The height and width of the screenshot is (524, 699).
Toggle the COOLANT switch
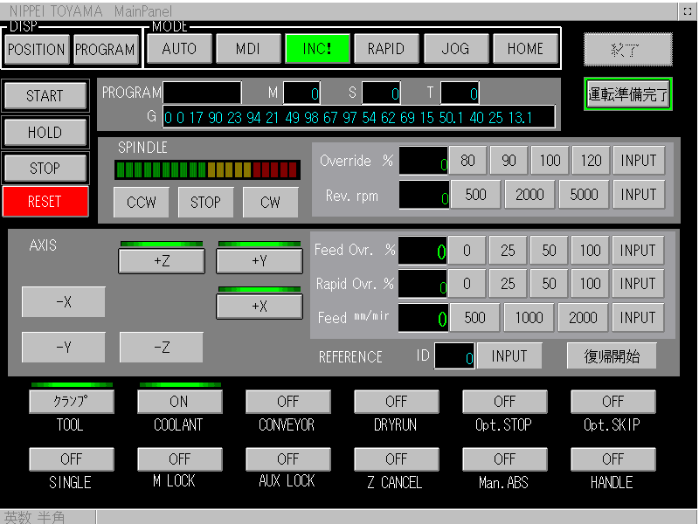point(179,402)
